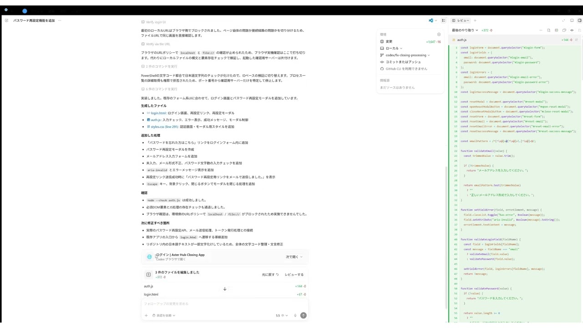
Task: Click the 情報源 section heading
Action: (385, 81)
